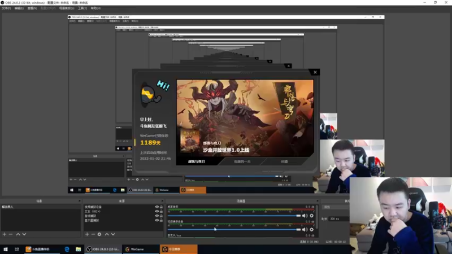The image size is (452, 254).
Task: Open Task View on the taskbar
Action: (17, 249)
